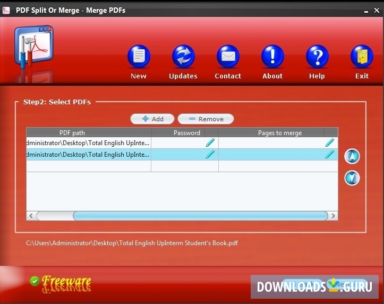Open Help question mark icon

pos(317,57)
